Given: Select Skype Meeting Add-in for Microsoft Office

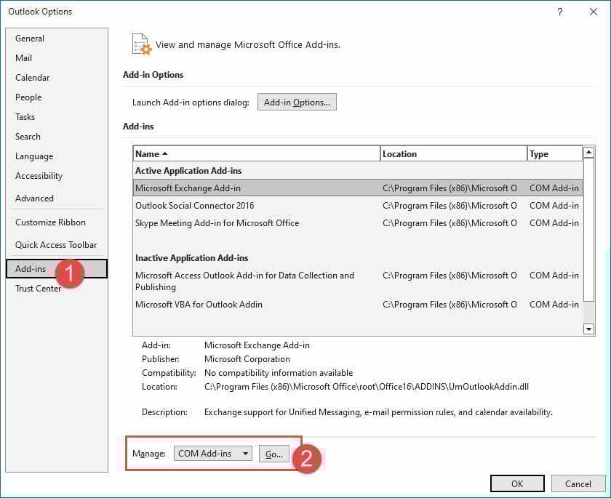Looking at the screenshot, I should point(358,223).
